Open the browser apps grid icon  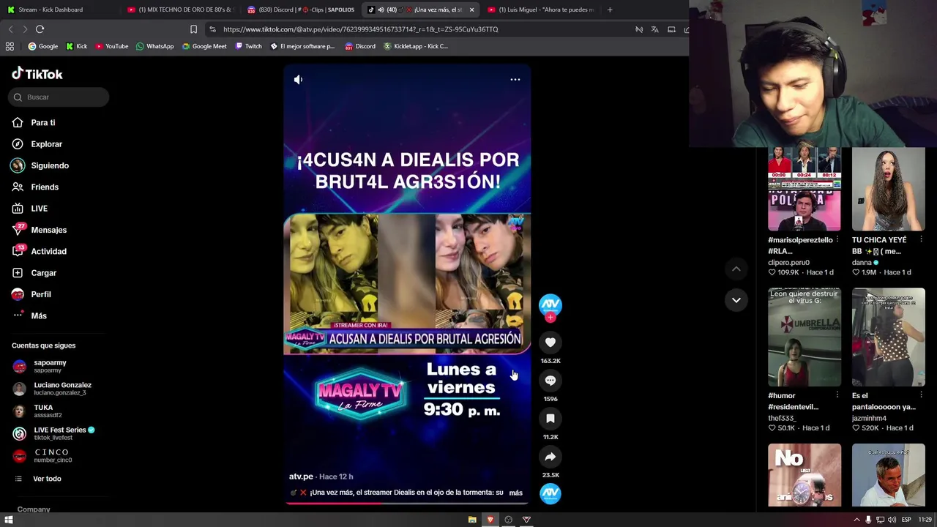(x=10, y=46)
